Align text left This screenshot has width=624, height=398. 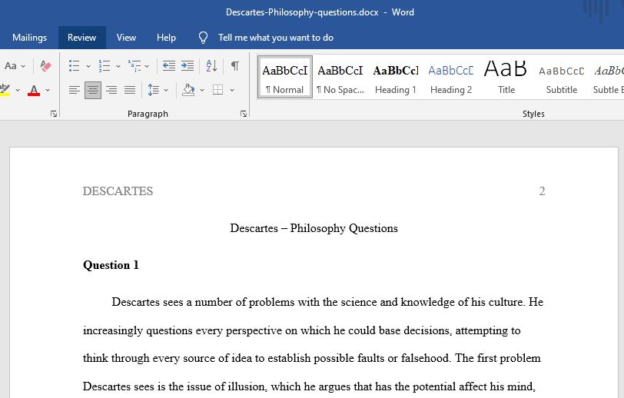(75, 90)
